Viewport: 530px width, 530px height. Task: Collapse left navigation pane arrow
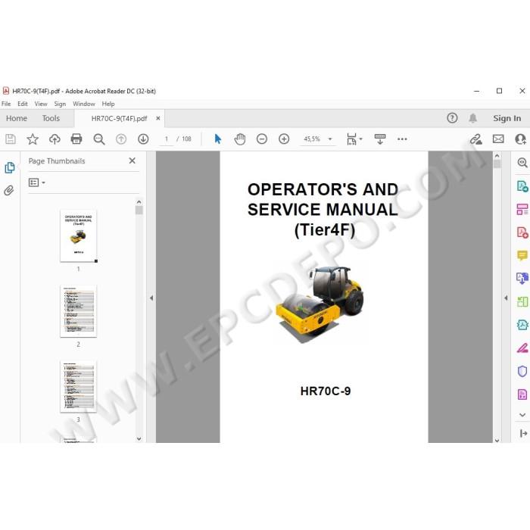[x=151, y=298]
